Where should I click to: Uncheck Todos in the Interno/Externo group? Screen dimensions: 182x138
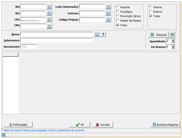coord(151,16)
